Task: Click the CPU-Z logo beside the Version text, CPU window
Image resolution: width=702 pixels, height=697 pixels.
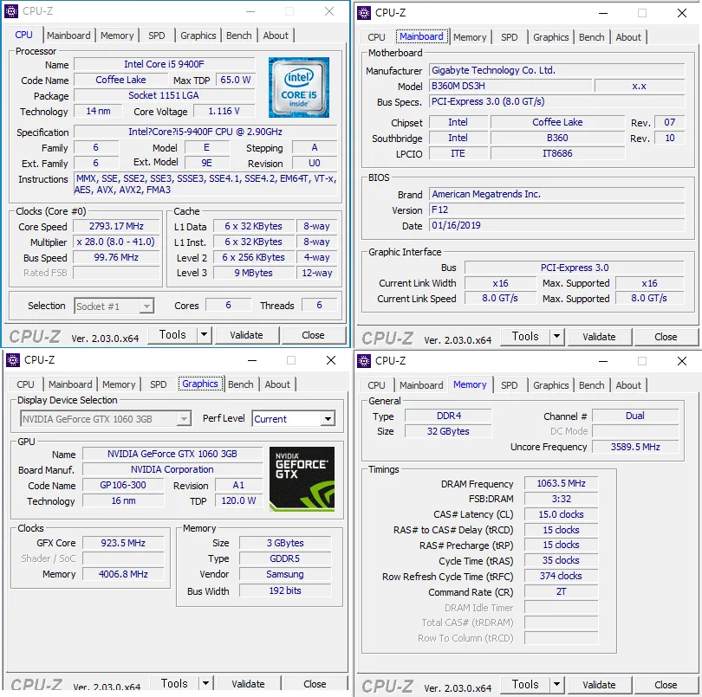Action: coord(36,335)
